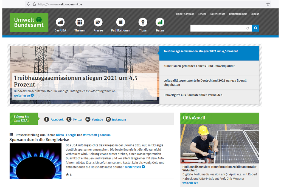Click the Tipps lightbulb icon

[x=143, y=22]
